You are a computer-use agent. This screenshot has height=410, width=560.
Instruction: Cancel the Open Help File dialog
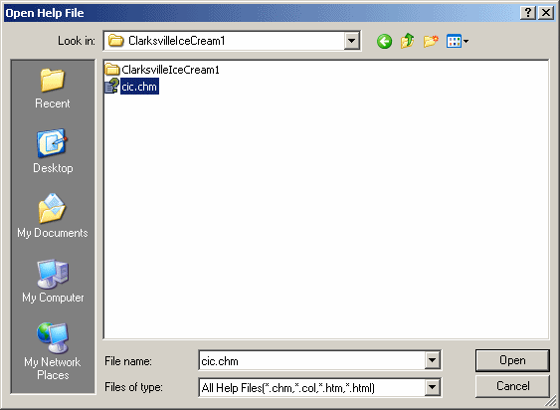point(512,386)
